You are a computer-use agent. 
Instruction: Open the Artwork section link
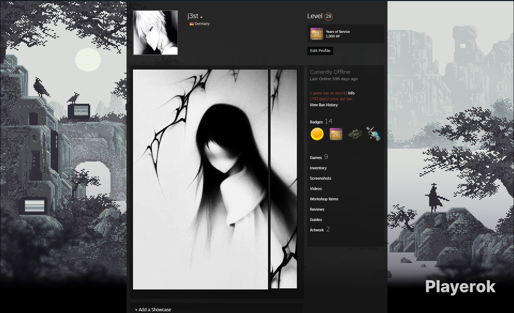tap(320, 230)
